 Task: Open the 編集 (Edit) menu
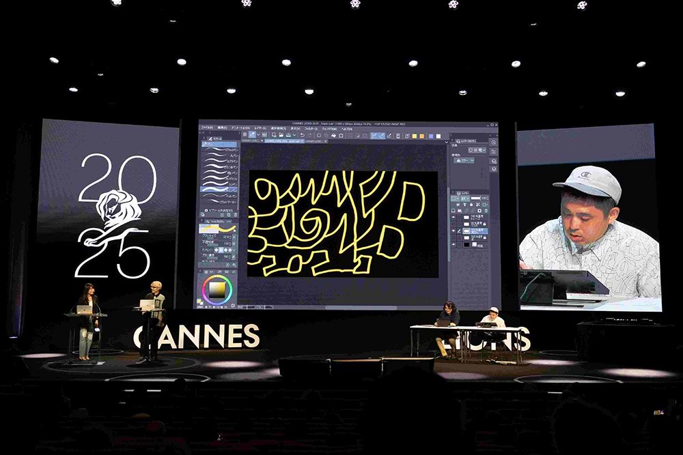[x=222, y=128]
